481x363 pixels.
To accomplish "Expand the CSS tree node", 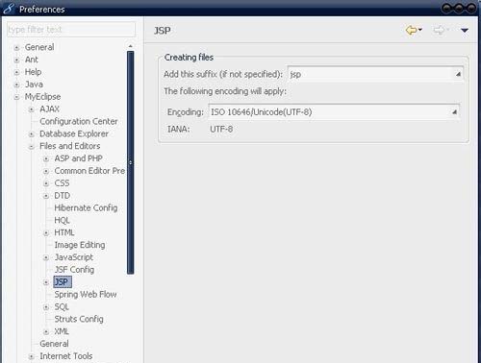I will tap(46, 183).
